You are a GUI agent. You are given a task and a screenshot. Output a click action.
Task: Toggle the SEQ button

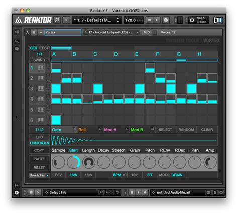pos(34,48)
